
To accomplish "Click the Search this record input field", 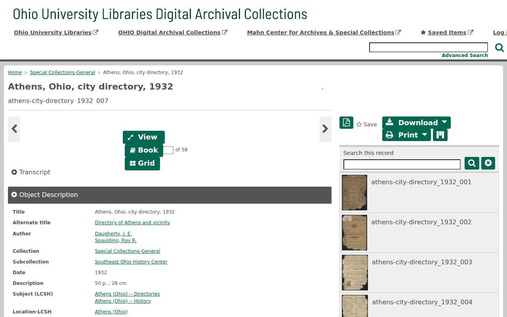I will pyautogui.click(x=402, y=164).
